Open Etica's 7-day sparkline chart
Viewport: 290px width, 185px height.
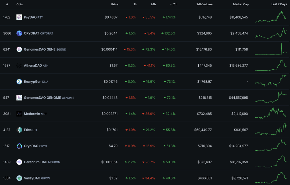coord(270,129)
